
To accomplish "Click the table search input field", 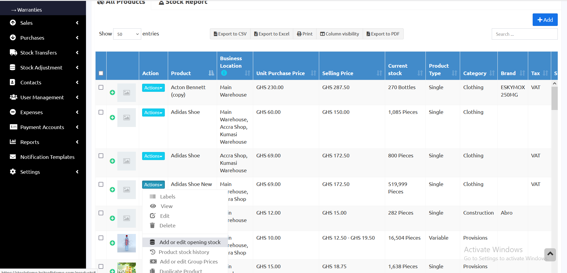I will tap(525, 34).
